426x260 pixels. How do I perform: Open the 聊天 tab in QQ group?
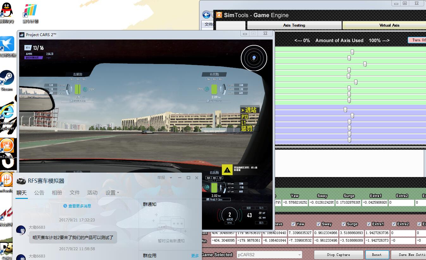point(22,193)
